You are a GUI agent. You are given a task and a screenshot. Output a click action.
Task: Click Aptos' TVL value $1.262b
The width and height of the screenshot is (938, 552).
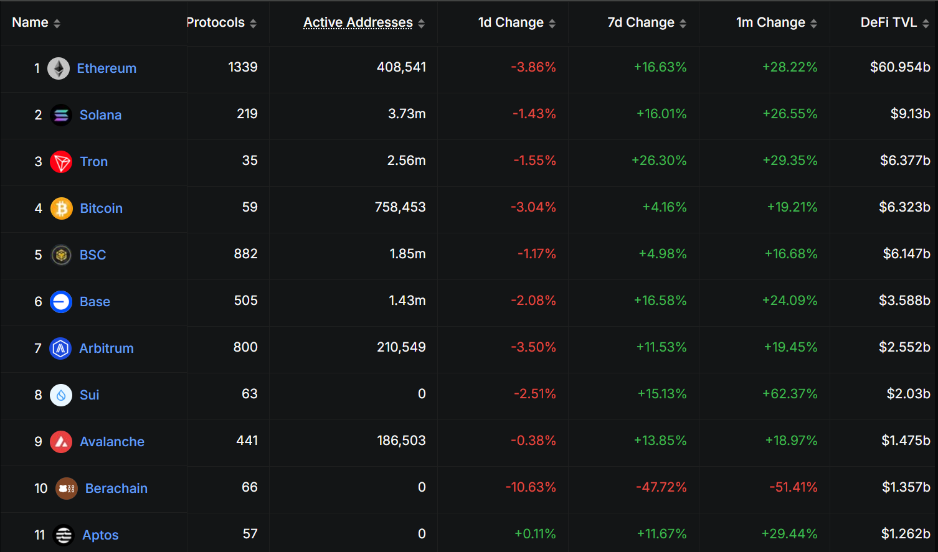point(906,534)
